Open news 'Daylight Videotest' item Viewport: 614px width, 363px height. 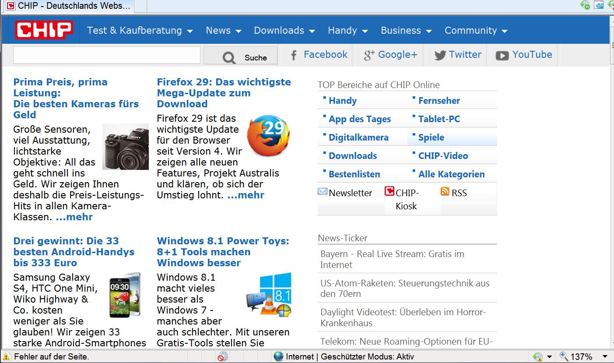click(403, 317)
